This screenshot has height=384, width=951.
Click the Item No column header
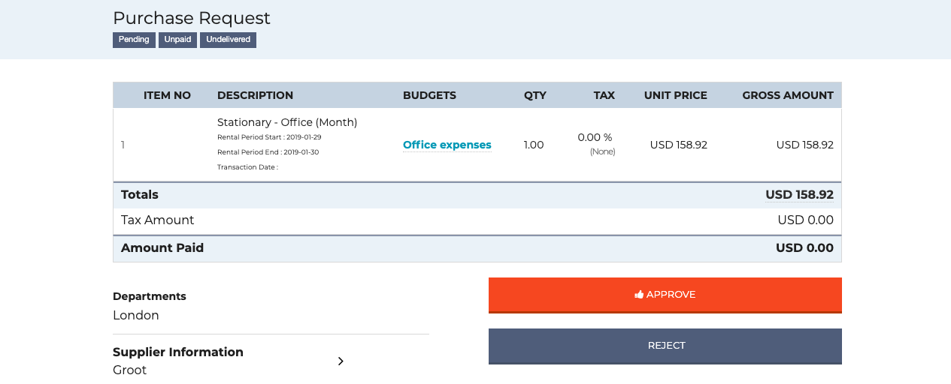click(x=167, y=95)
